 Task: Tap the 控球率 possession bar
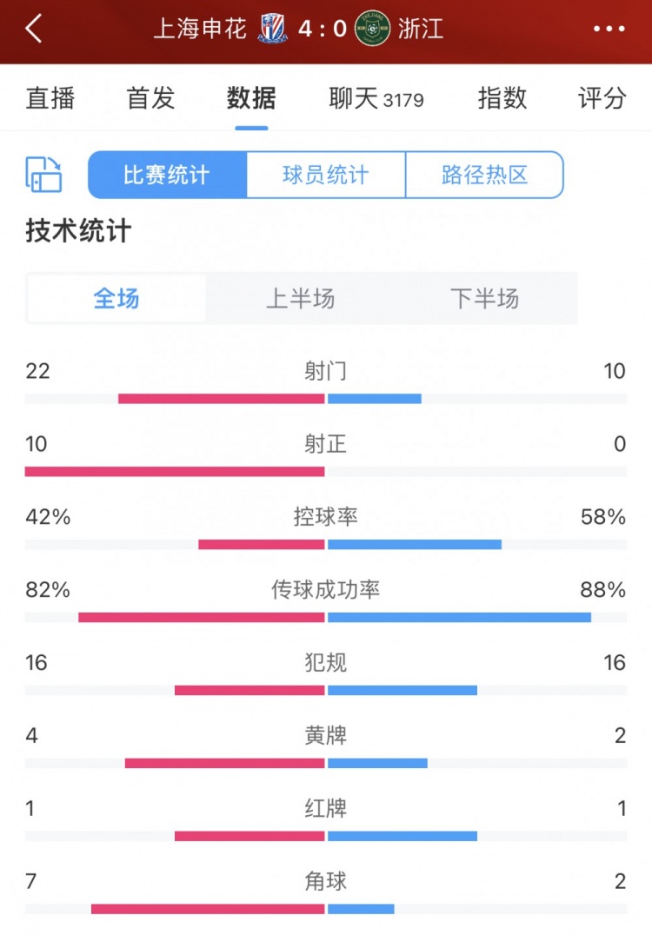point(326,544)
